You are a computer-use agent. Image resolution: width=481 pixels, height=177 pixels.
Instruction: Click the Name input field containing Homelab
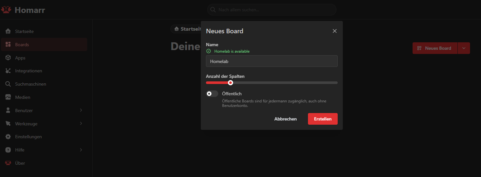point(271,61)
